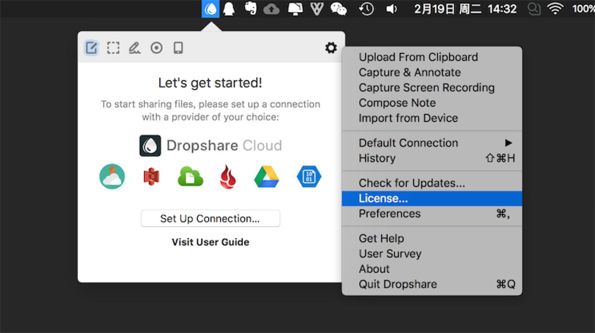Viewport: 595px width, 333px height.
Task: Open Preferences from the menu
Action: [x=432, y=214]
